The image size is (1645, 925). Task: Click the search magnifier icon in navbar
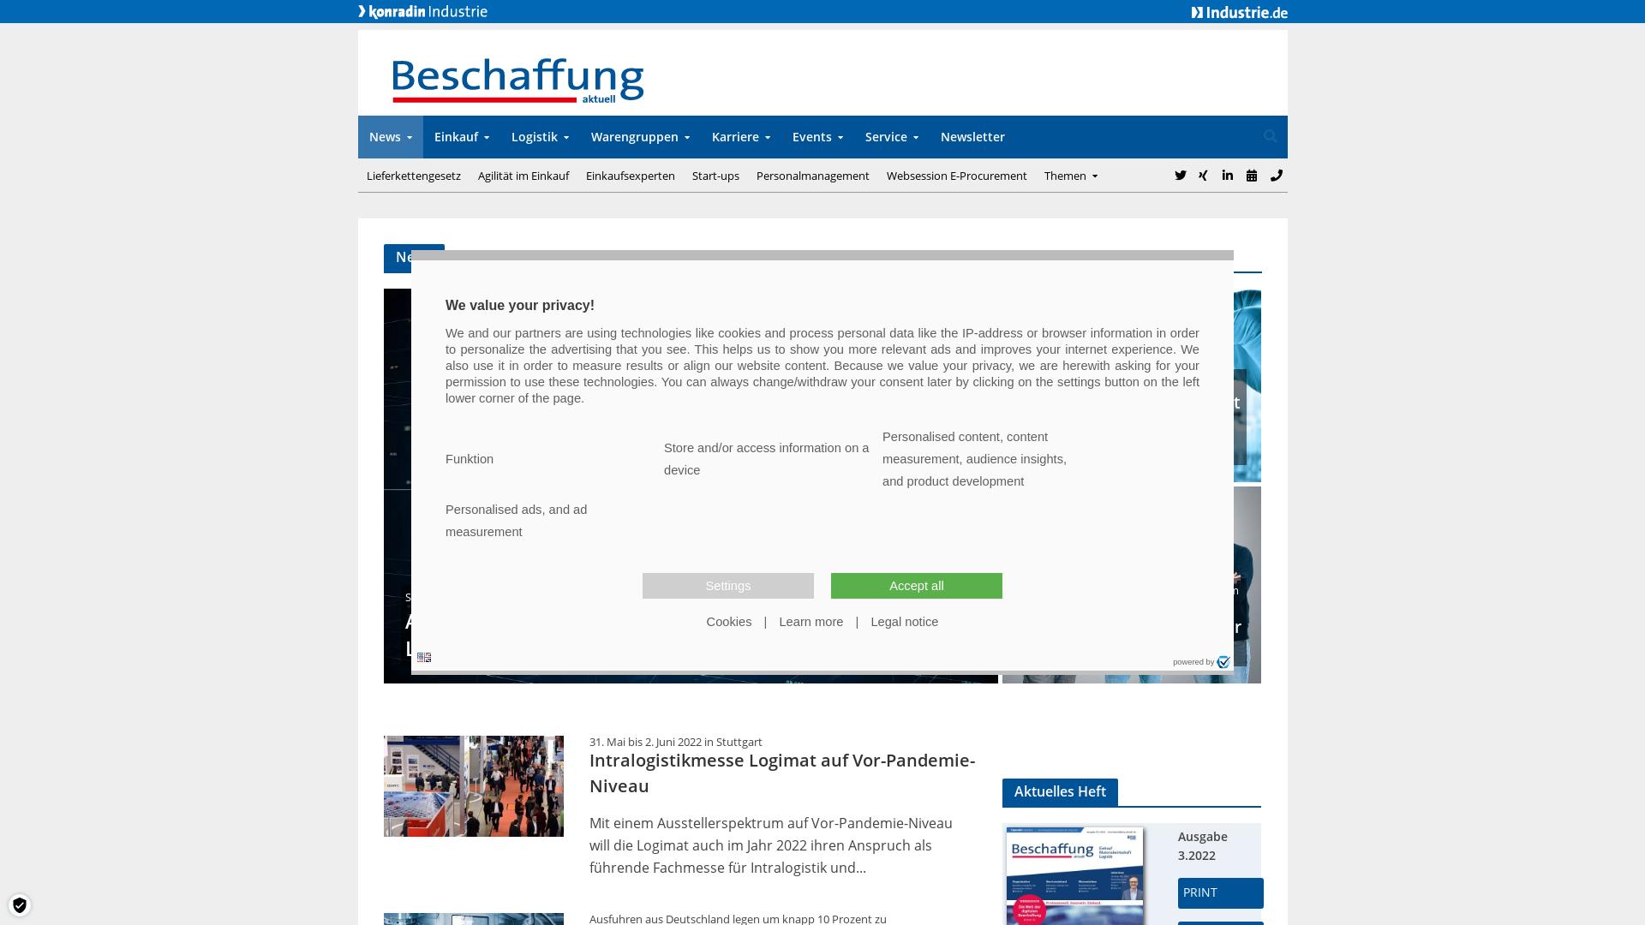[1269, 135]
